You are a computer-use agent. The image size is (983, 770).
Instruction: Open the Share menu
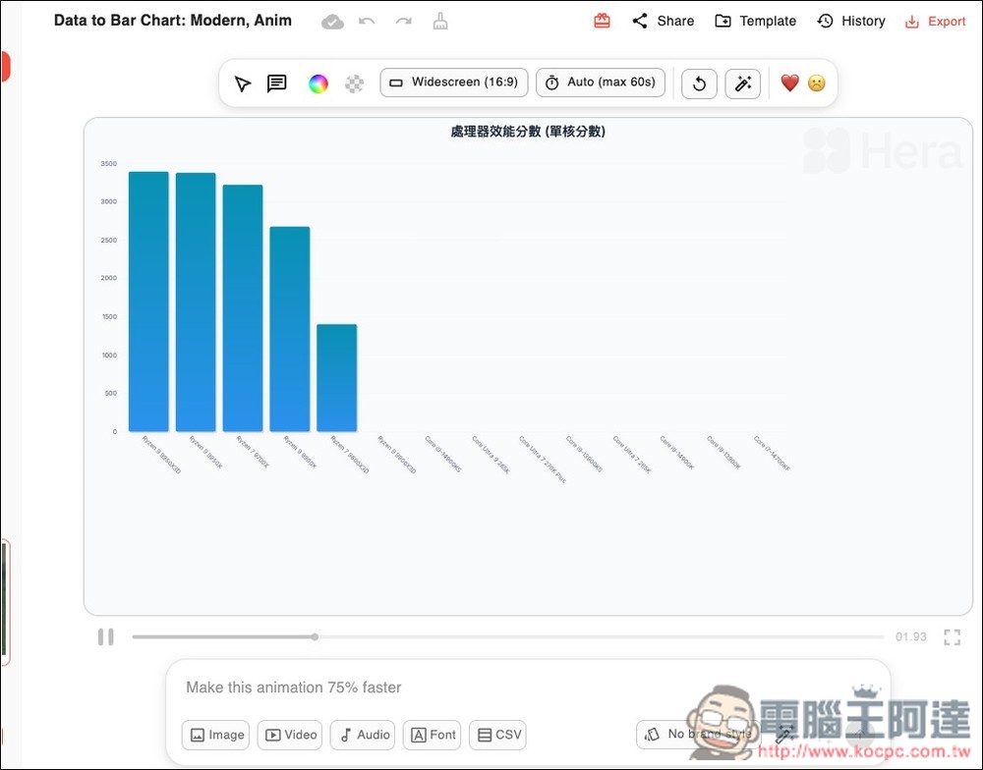click(663, 21)
